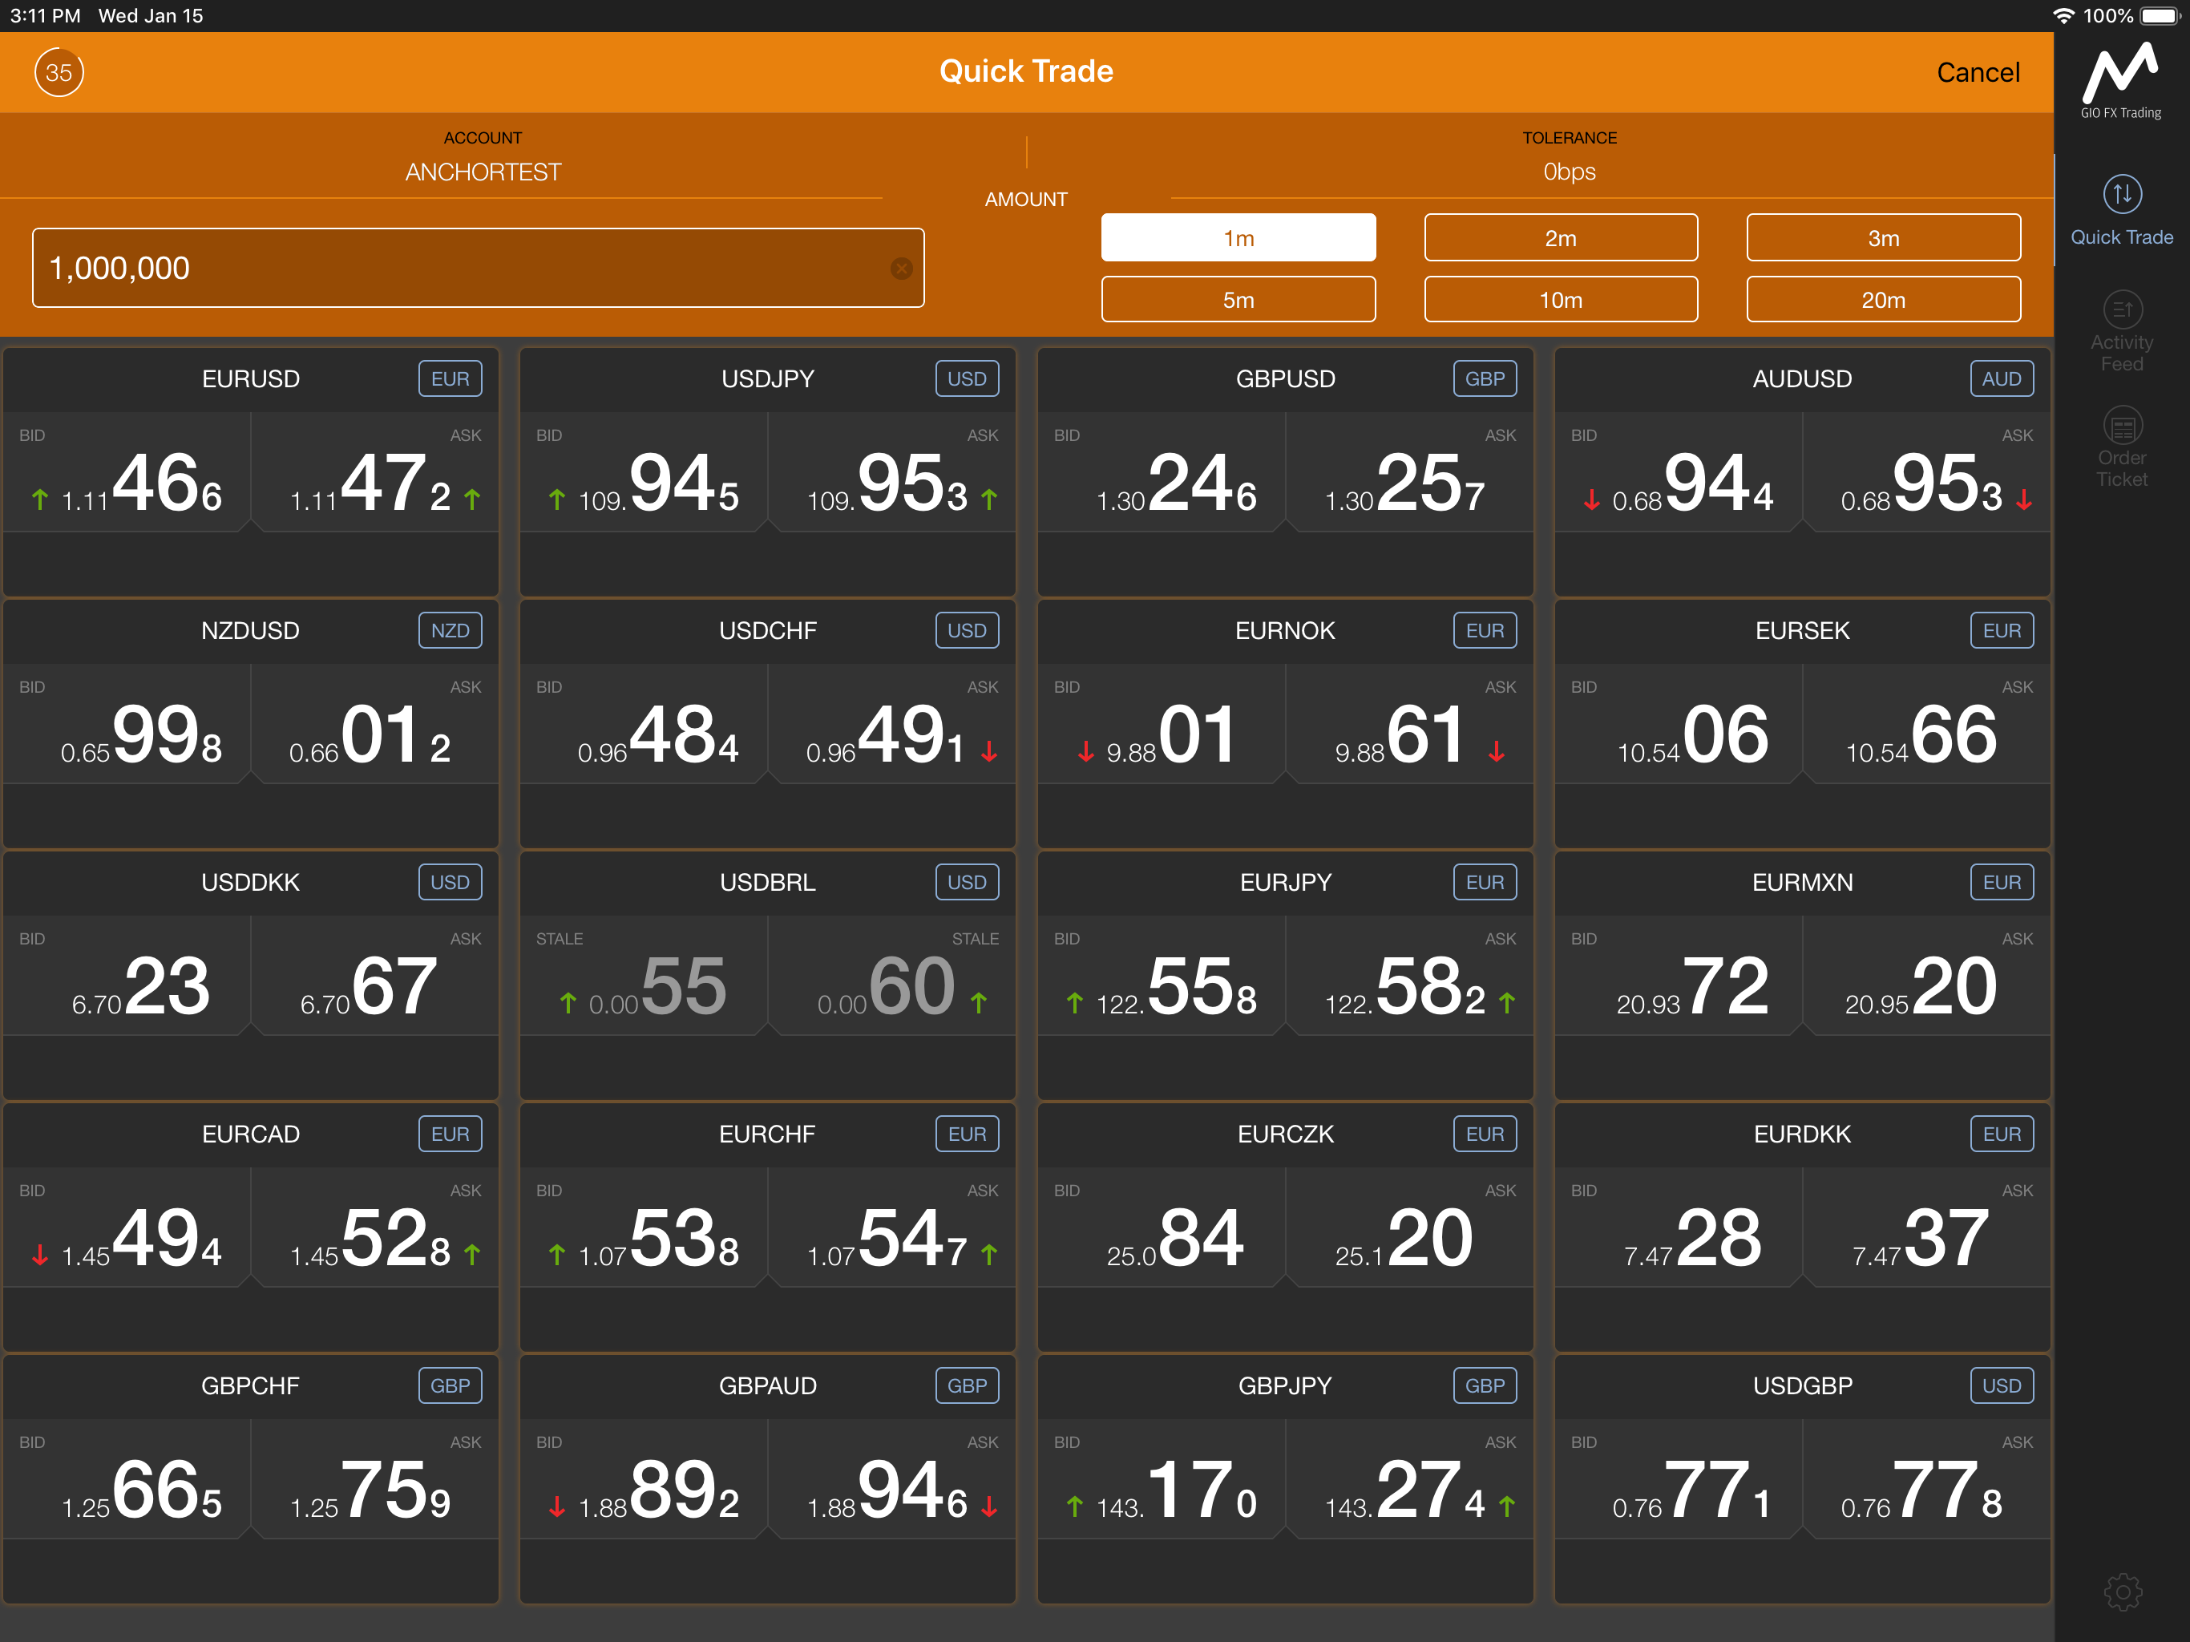Open the settings gear icon
The image size is (2190, 1642).
[x=2122, y=1592]
